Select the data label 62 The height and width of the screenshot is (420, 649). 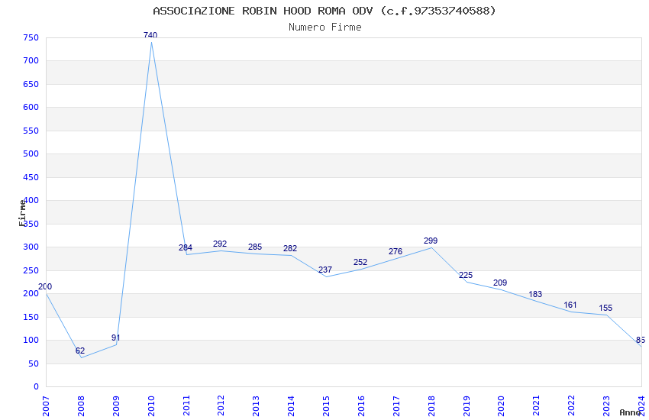click(80, 351)
